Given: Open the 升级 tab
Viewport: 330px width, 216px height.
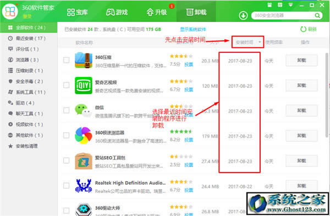Looking at the screenshot, I should (x=157, y=12).
